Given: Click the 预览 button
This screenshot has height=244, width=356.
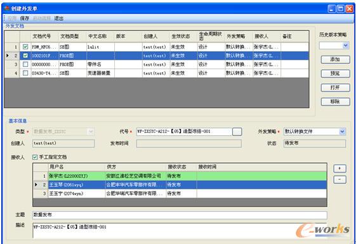Looking at the screenshot, I should (335, 74).
